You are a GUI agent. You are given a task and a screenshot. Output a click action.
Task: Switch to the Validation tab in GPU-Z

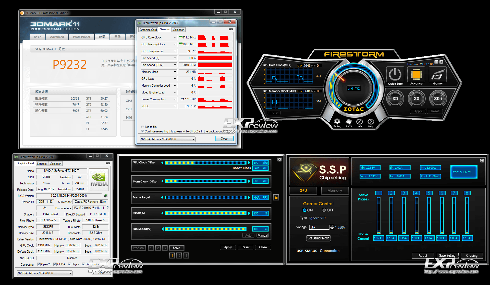pos(178,30)
